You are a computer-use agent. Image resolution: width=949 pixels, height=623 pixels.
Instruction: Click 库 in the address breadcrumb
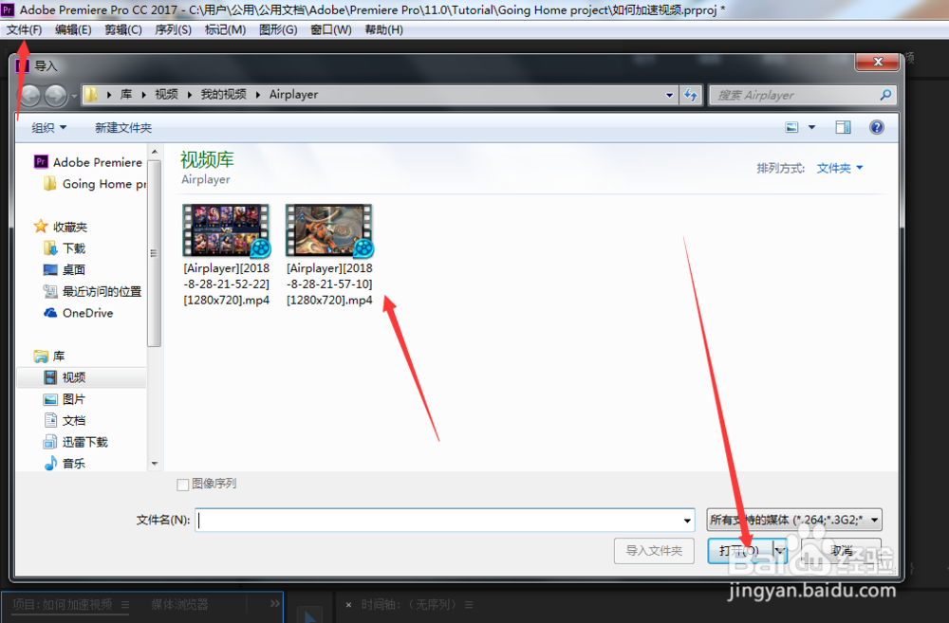(126, 95)
